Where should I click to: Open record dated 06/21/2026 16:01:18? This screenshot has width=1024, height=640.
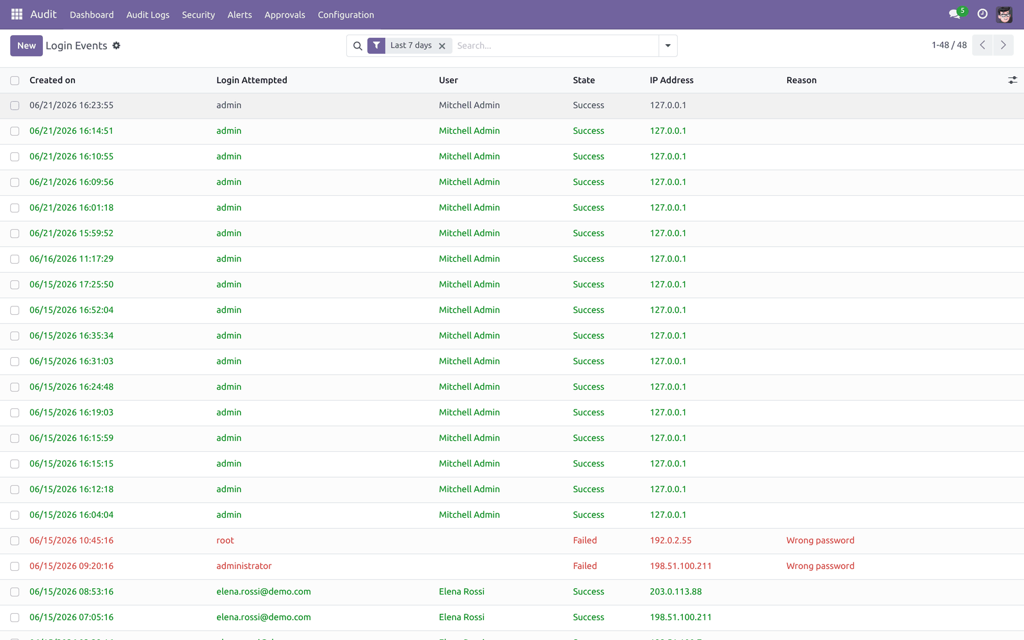click(72, 207)
